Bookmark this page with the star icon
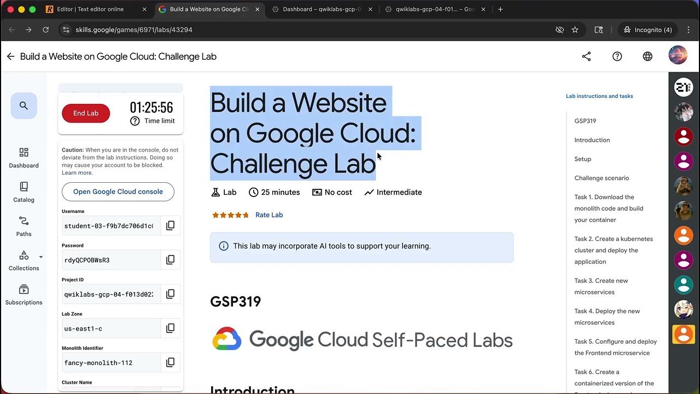Viewport: 700px width, 394px height. [x=575, y=30]
